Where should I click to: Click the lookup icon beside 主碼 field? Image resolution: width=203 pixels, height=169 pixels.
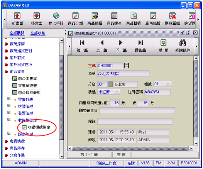click(127, 66)
